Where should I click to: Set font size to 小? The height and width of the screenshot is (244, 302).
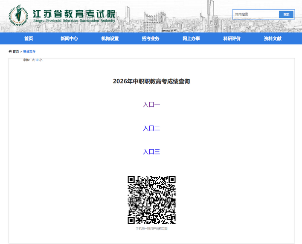pyautogui.click(x=41, y=60)
